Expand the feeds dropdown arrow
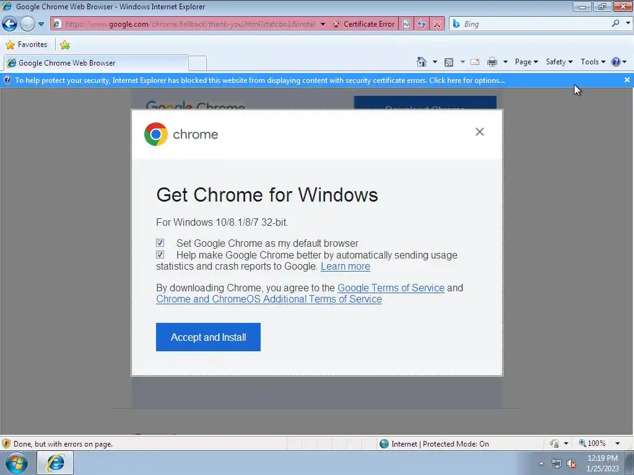The width and height of the screenshot is (634, 475). (462, 62)
